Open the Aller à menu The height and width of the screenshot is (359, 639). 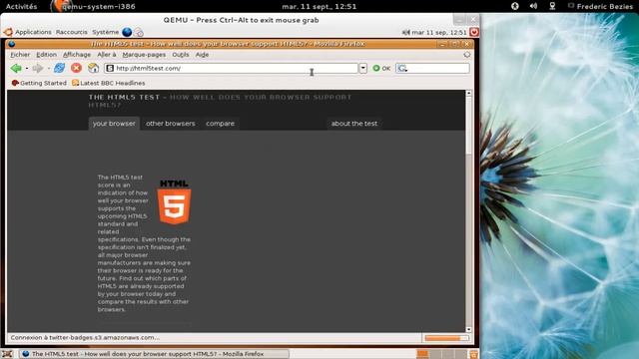pyautogui.click(x=107, y=55)
